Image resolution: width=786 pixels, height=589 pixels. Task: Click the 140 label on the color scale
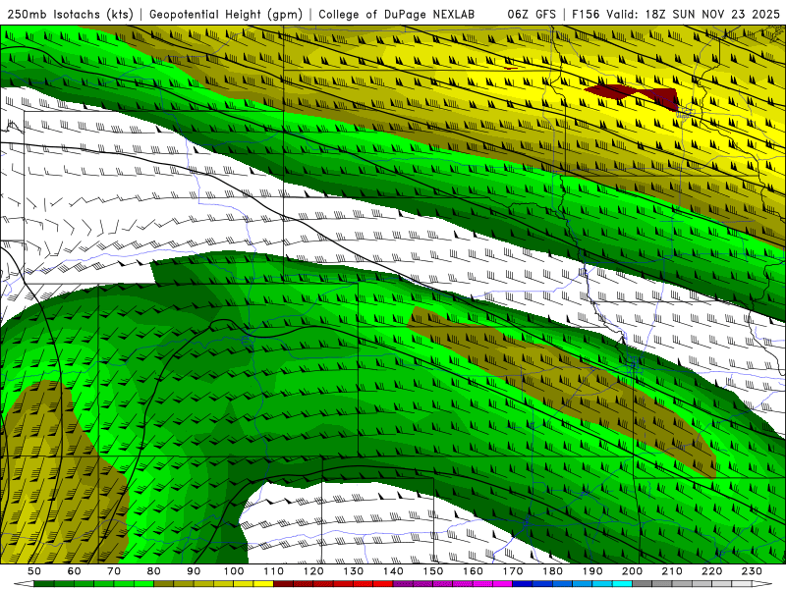click(393, 571)
